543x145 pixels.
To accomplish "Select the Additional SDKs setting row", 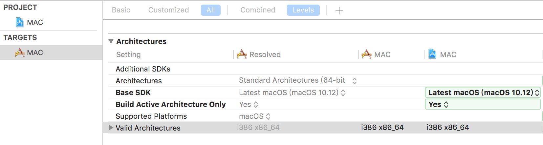I will [x=143, y=69].
